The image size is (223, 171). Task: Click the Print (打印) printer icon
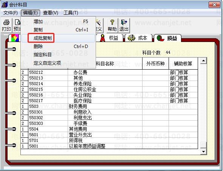[x=6, y=22]
